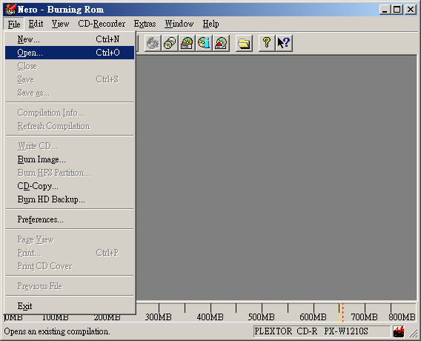Click the grayed Print... menu entry
Viewport: 421px width, 341px height.
[x=70, y=253]
